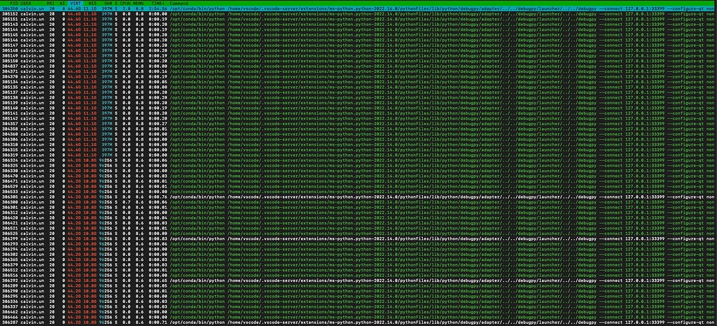Select the process row with PID 306299
The height and width of the screenshot is (326, 717).
(11, 239)
